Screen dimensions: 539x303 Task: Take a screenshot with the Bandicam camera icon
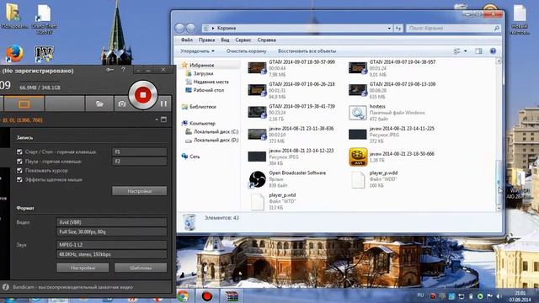121,104
